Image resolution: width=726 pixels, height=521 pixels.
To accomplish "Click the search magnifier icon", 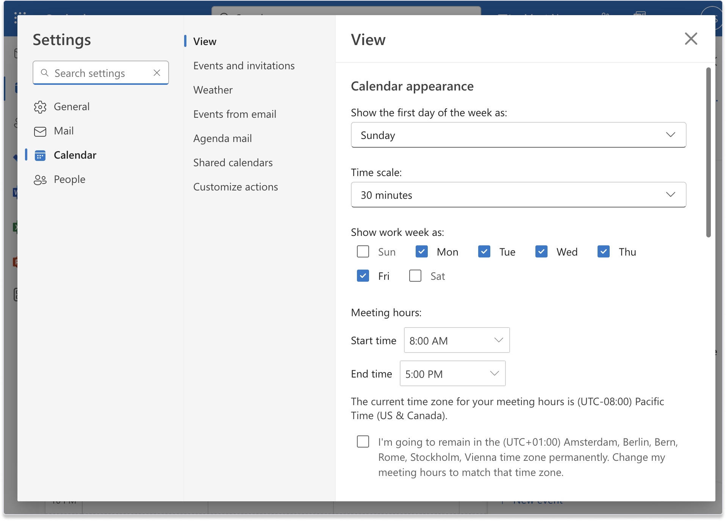I will [x=45, y=73].
